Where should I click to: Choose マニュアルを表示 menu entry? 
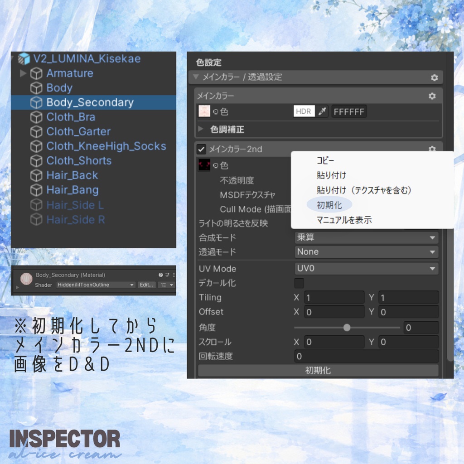344,220
